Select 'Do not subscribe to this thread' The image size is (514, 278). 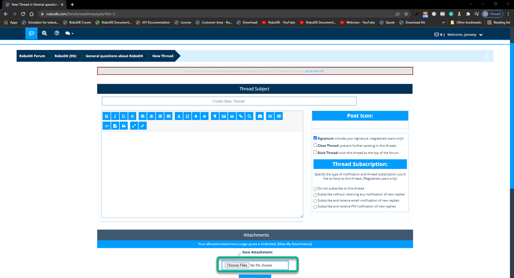tap(315, 189)
